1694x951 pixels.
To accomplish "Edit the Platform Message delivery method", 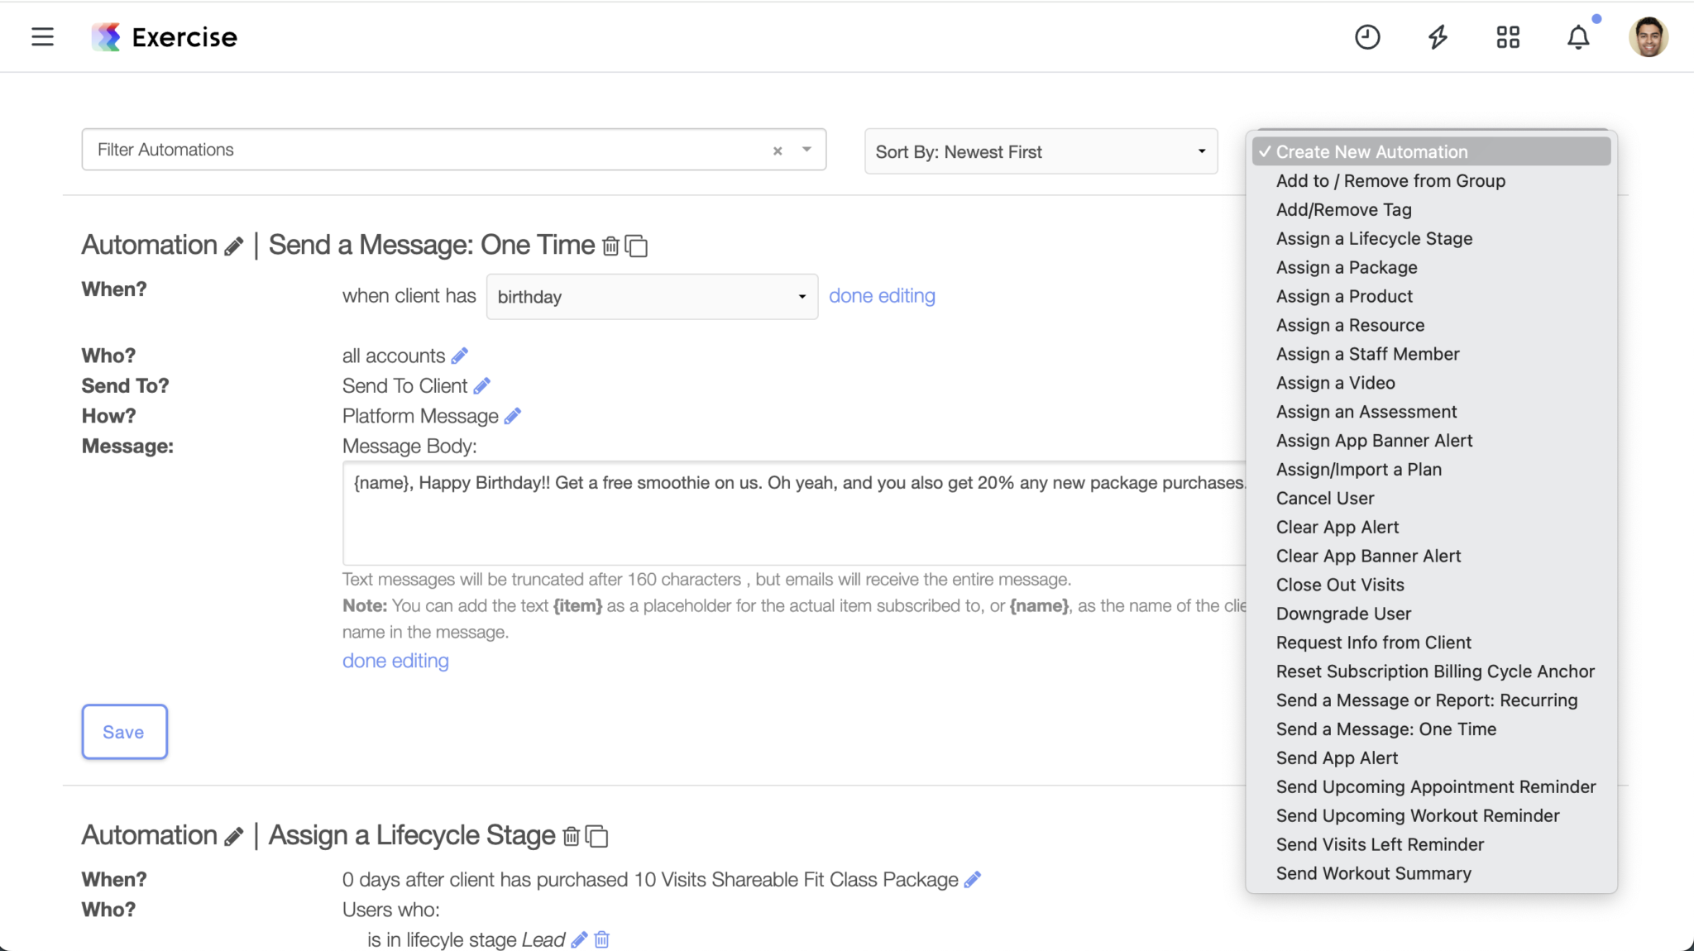I will 513,416.
